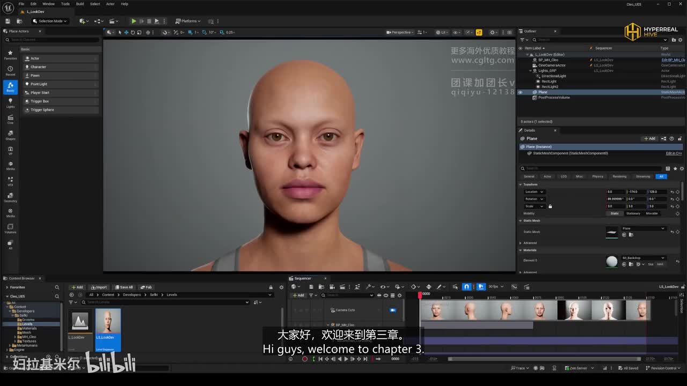Select the Recent category in Place Actors
Screen dimensions: 687x386
point(10,71)
